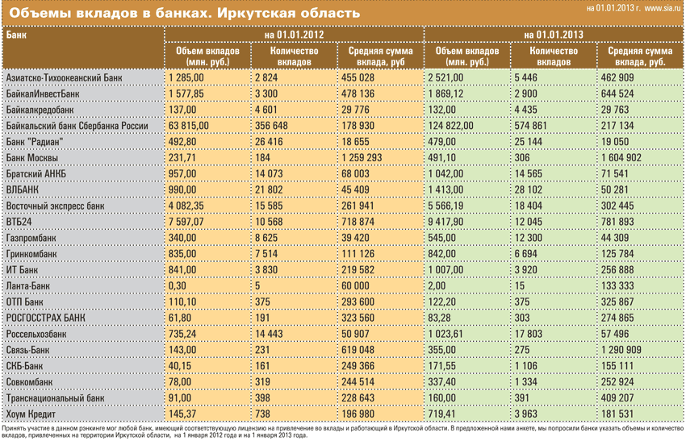
Task: Click the 'ВТБ24' bank name
Action: pos(19,222)
